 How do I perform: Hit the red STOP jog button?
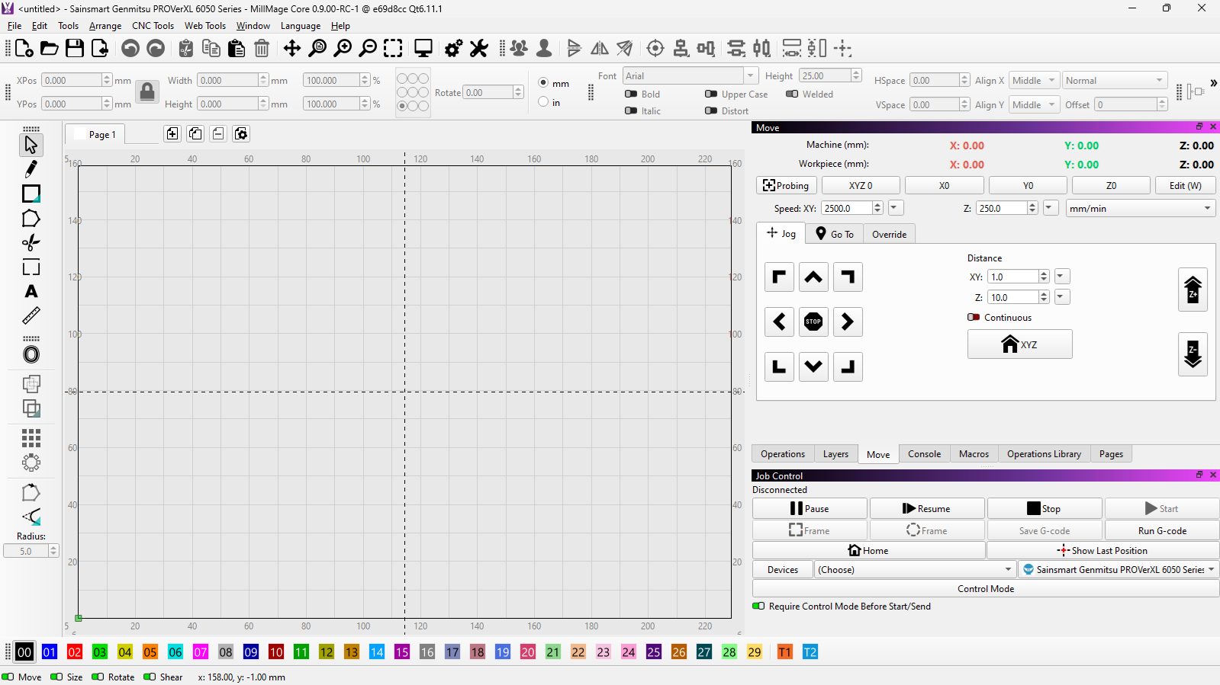(x=813, y=322)
